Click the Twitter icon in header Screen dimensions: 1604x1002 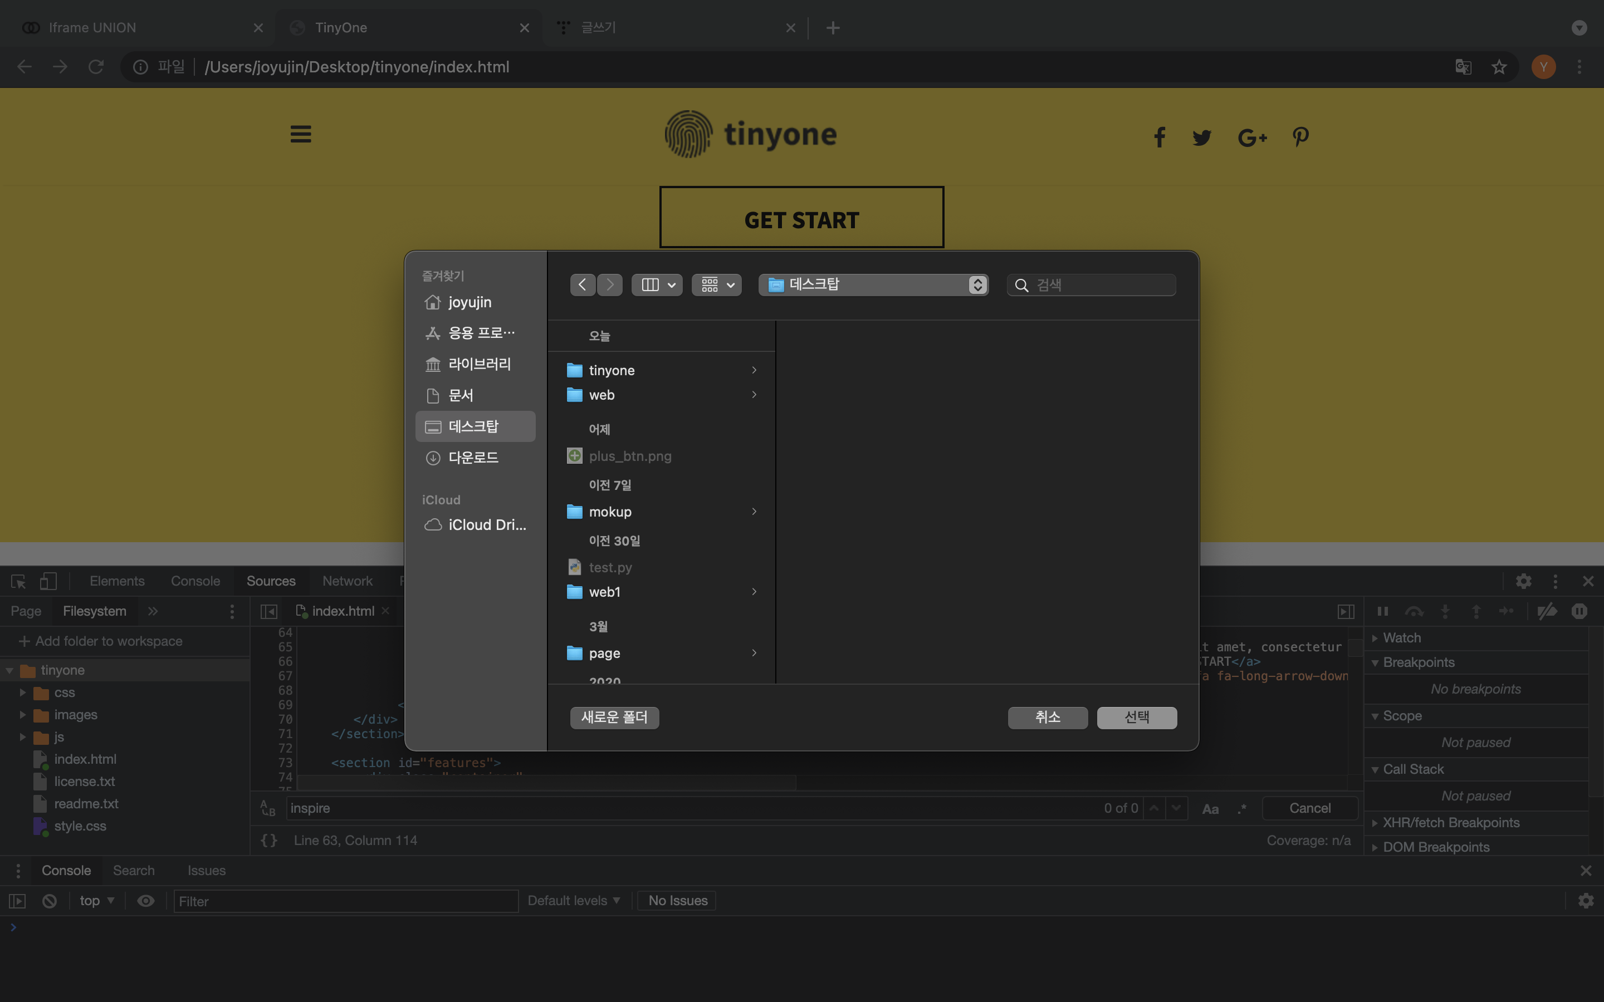point(1201,137)
